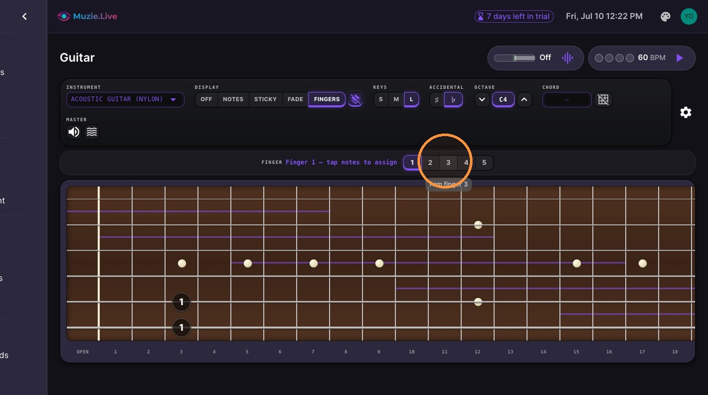The width and height of the screenshot is (708, 395).
Task: Arm finger 3 in the finger selector
Action: 448,163
